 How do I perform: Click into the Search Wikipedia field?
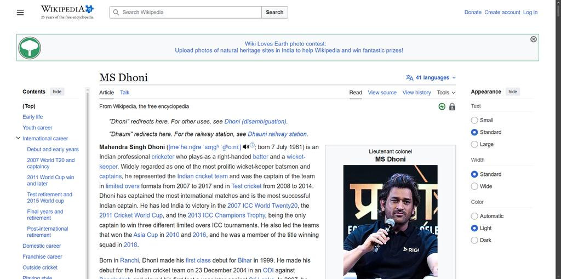[x=186, y=12]
